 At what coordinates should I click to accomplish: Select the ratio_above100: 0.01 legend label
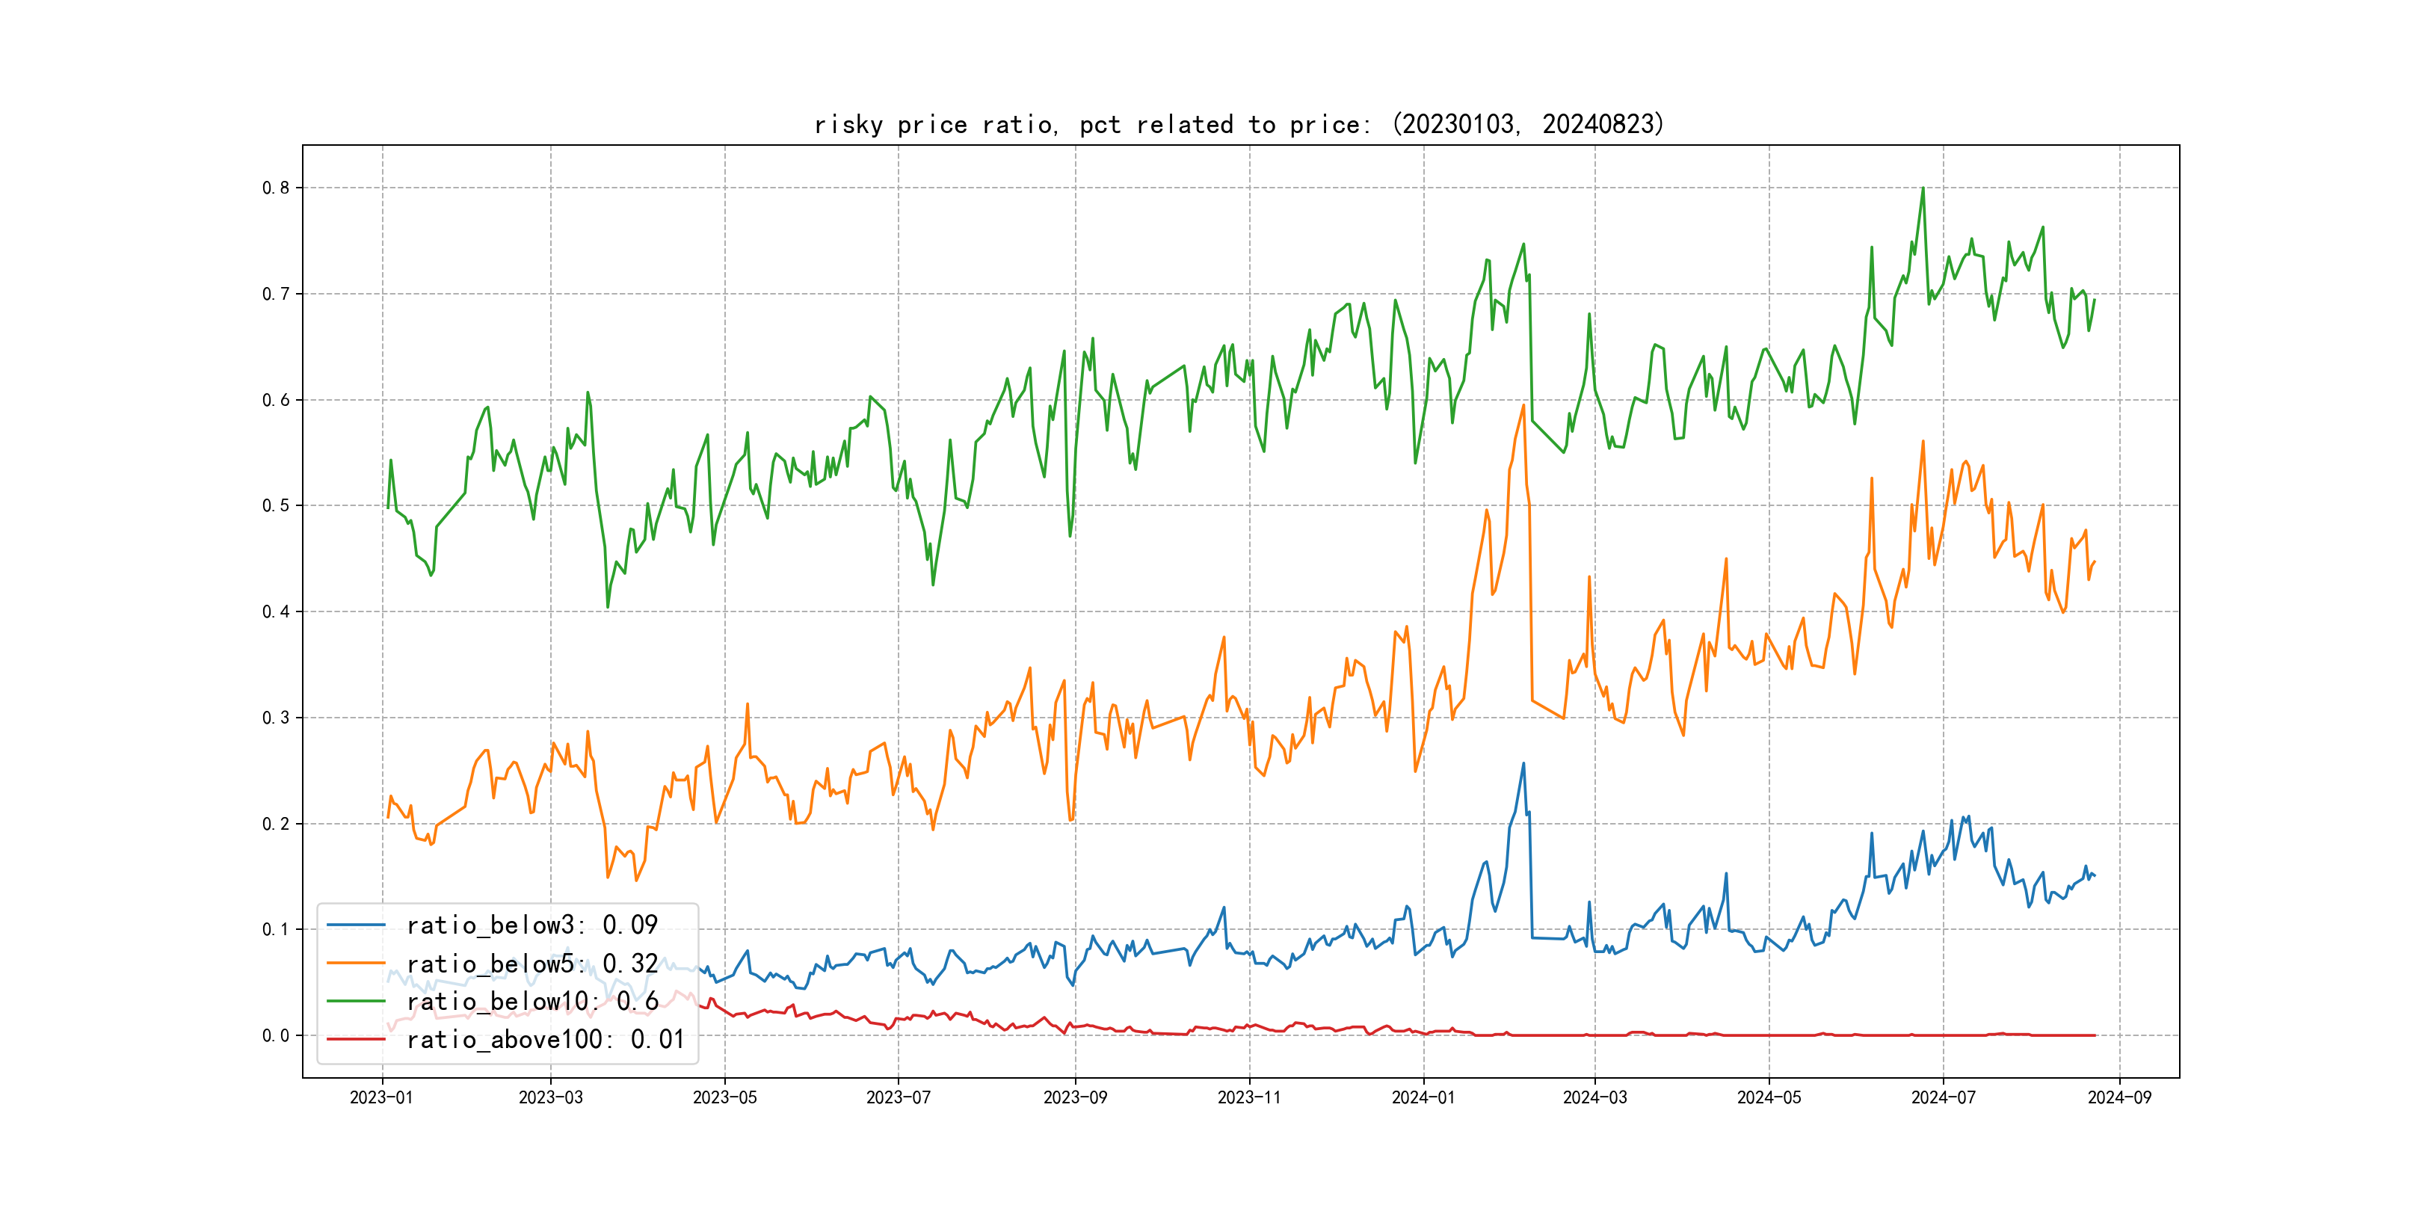point(546,1039)
